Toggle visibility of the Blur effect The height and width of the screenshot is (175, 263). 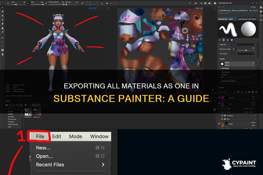(222, 119)
